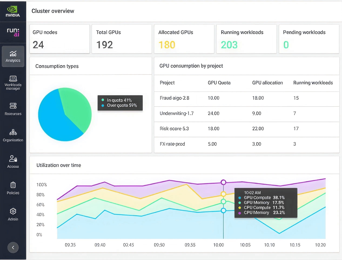
Task: Open the Workloads manager icon
Action: point(13,79)
